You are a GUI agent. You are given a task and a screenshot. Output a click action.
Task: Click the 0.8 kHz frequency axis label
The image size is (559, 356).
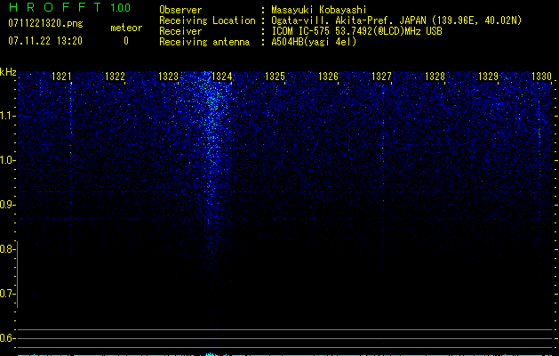coord(7,249)
